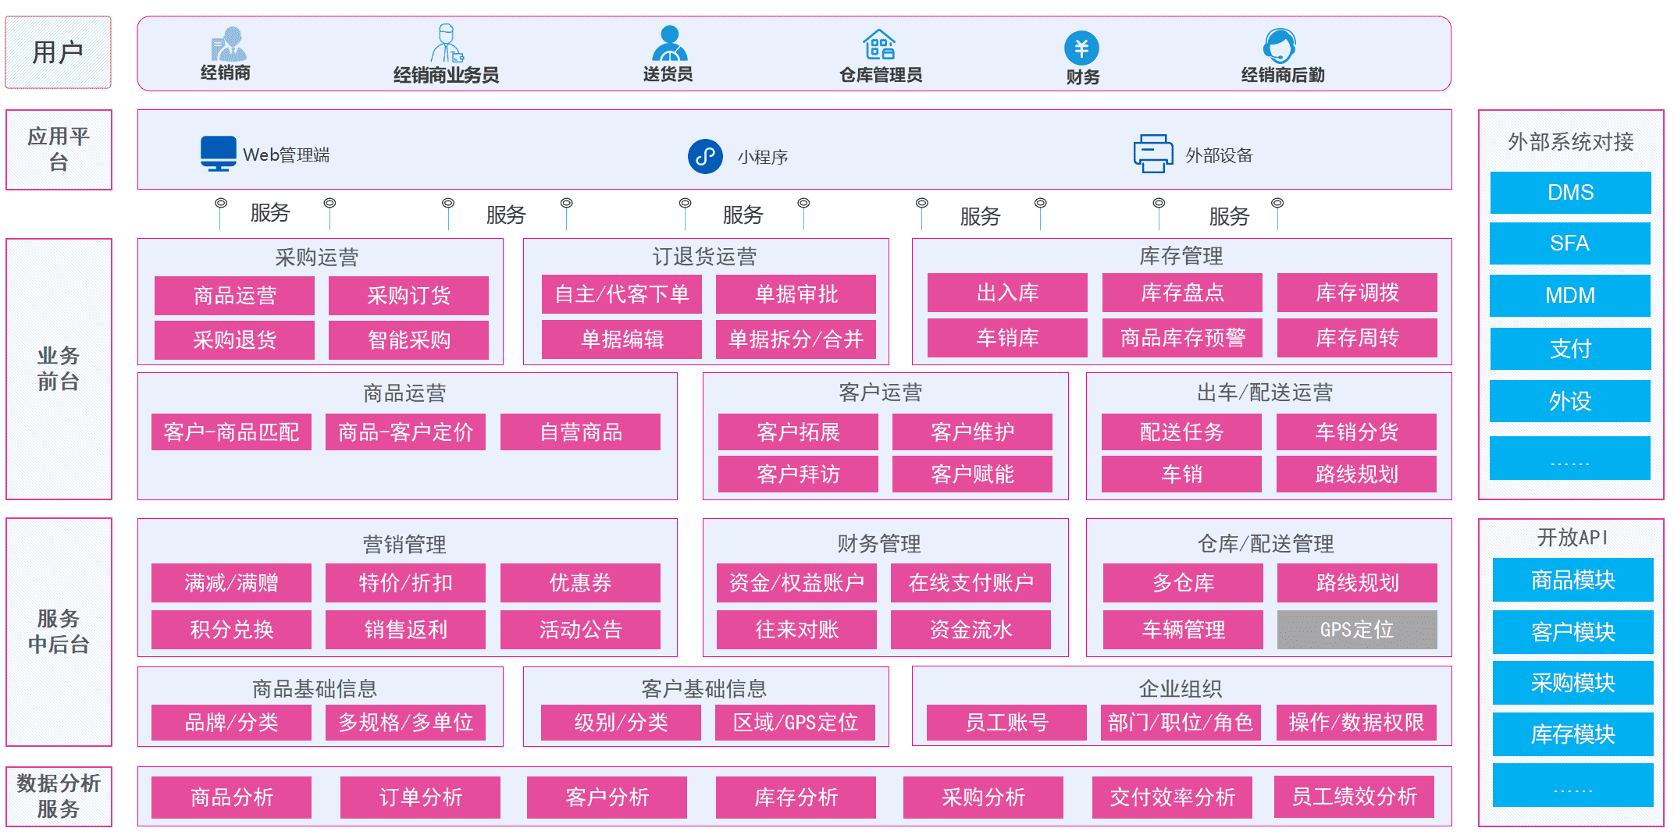Viewport: 1674px width, 835px height.
Task: Click the 资金/权益账户 block
Action: 796,583
